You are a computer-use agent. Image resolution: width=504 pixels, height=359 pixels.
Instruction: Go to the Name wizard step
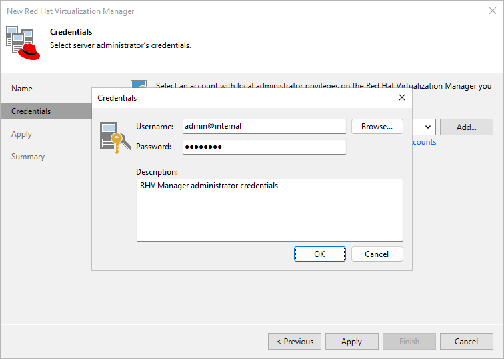point(22,89)
